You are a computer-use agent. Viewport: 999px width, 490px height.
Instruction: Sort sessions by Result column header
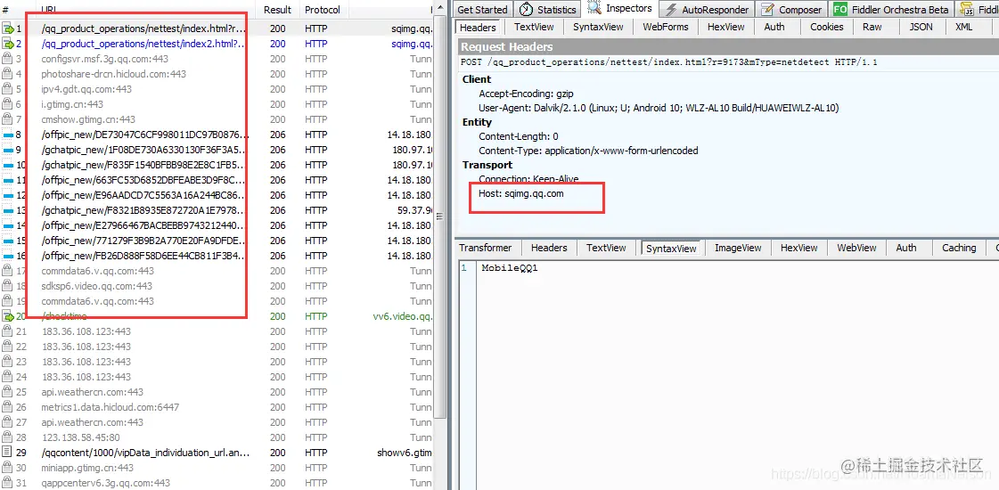[x=278, y=10]
